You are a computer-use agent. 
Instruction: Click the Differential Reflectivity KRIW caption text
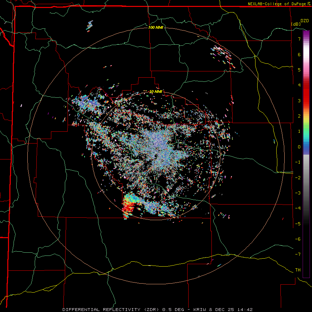tap(158, 310)
